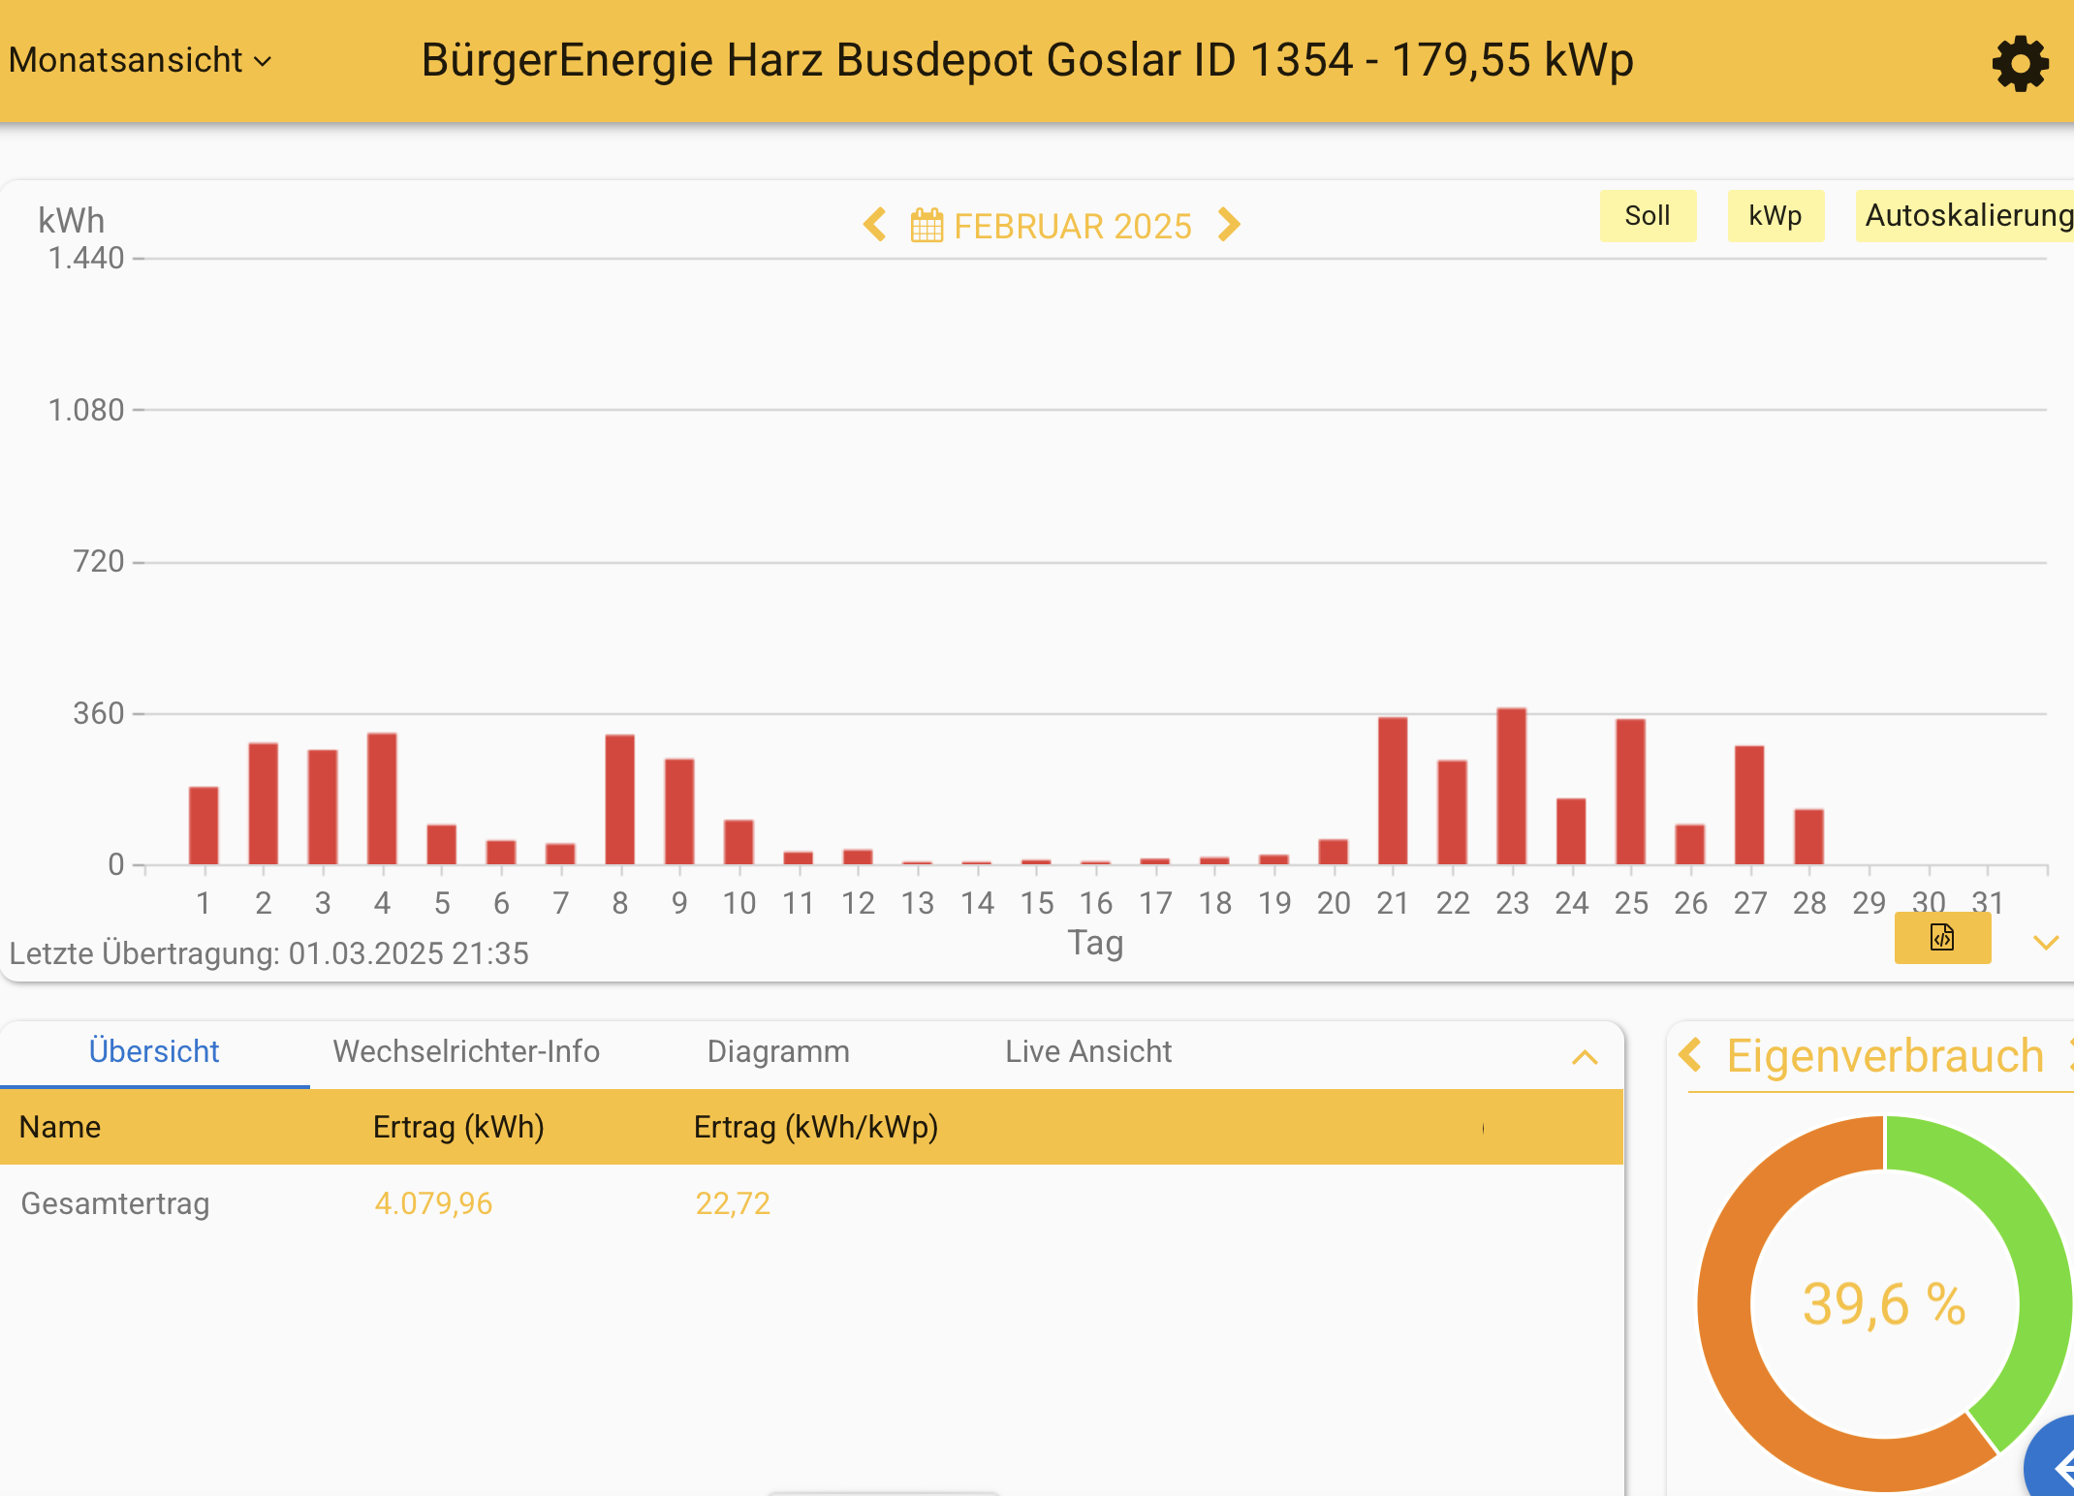Click the left arrow beside Eigenverbrauch
The height and width of the screenshot is (1496, 2074).
pos(1691,1054)
